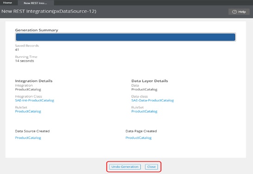Viewport: 253px width, 174px height.
Task: Click the Close button
Action: (x=151, y=167)
